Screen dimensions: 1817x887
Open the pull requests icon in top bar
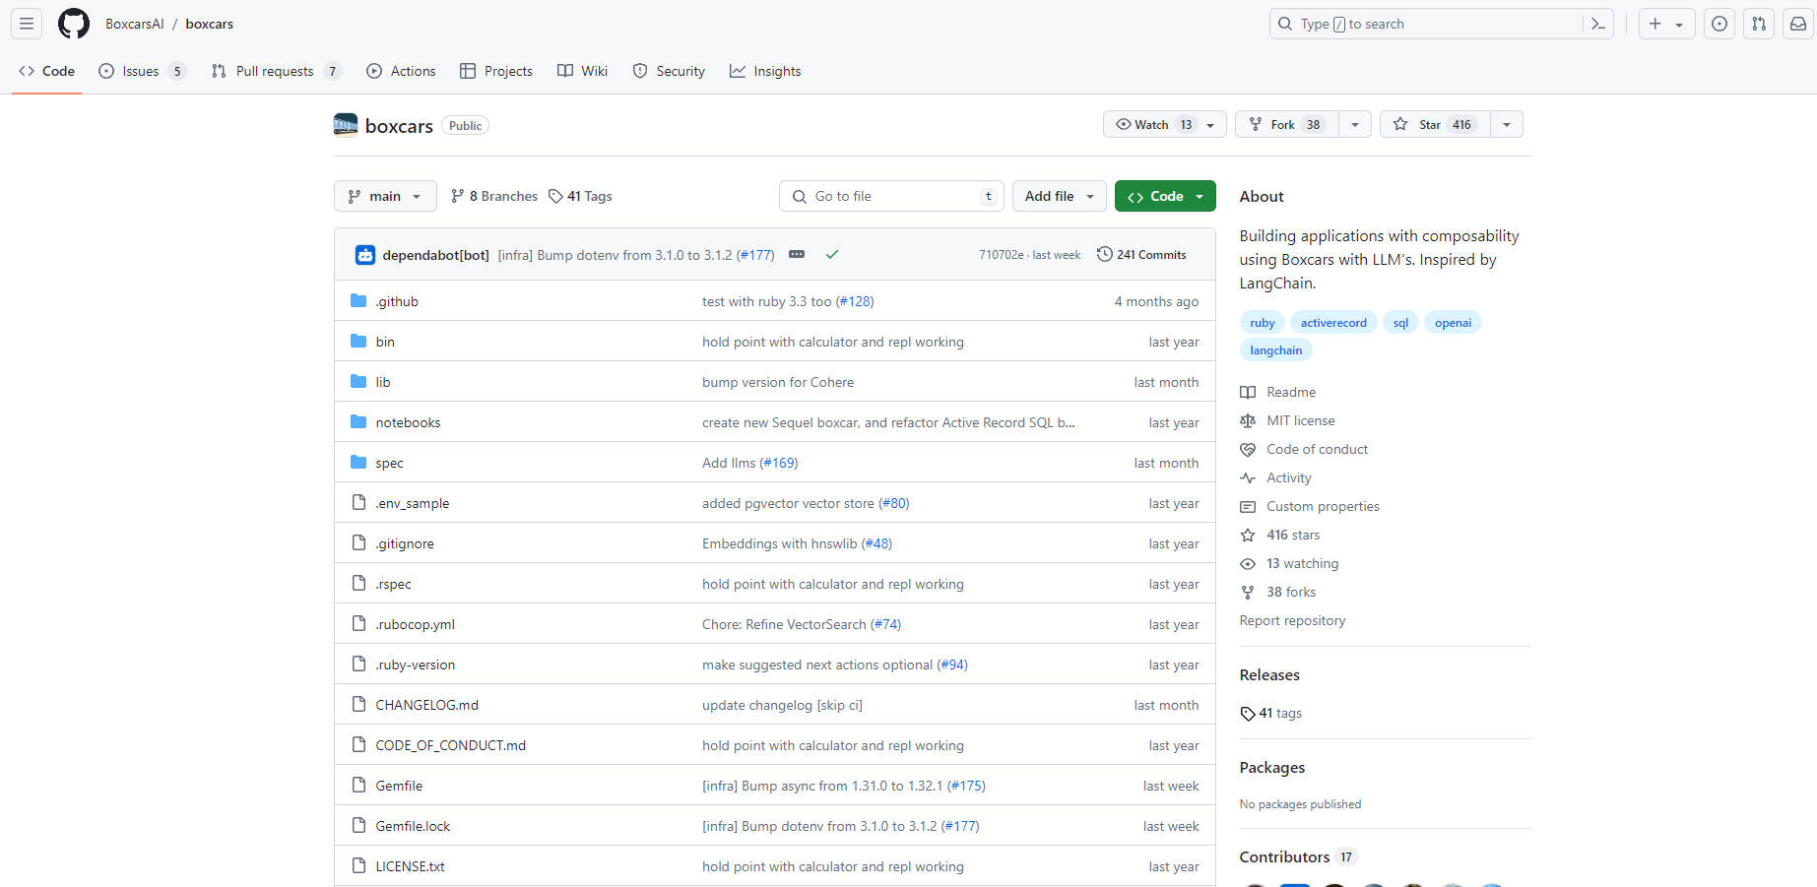tap(1758, 24)
